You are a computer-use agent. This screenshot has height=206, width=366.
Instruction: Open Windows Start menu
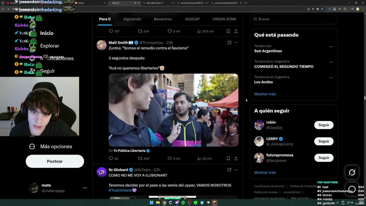click(x=152, y=203)
